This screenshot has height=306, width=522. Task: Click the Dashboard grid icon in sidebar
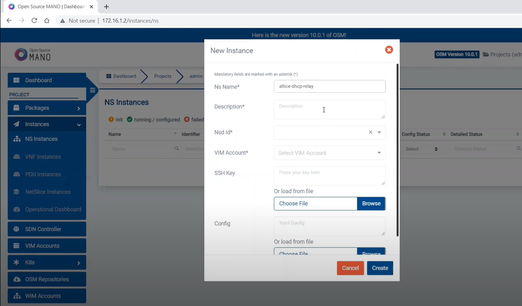pyautogui.click(x=16, y=80)
